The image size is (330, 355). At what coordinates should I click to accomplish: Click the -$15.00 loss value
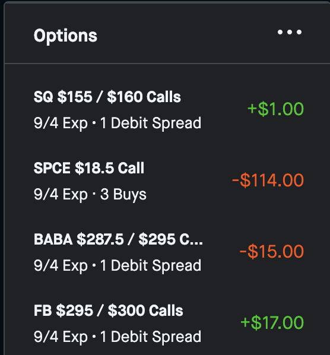pyautogui.click(x=272, y=252)
